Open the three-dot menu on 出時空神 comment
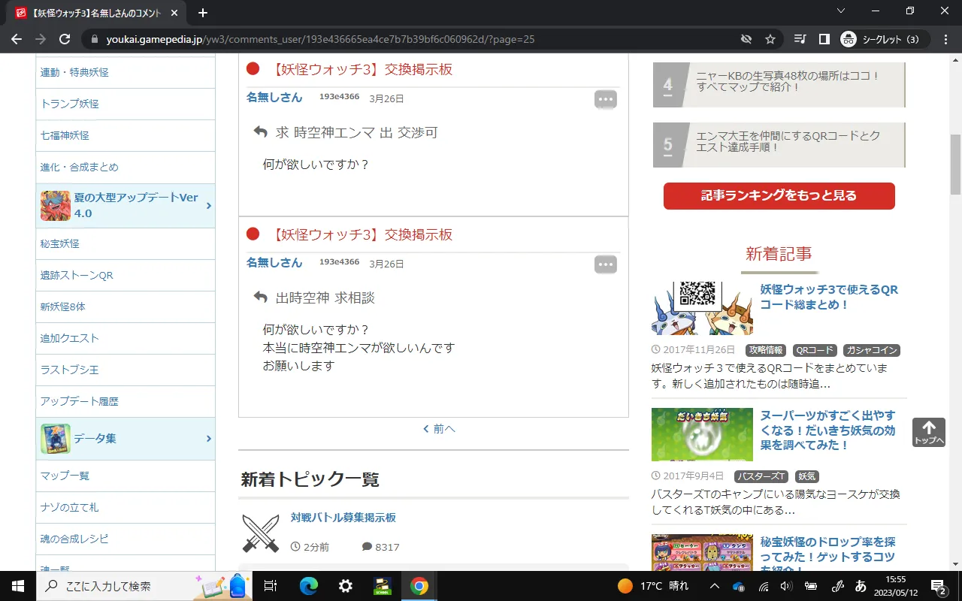The width and height of the screenshot is (962, 601). [606, 264]
